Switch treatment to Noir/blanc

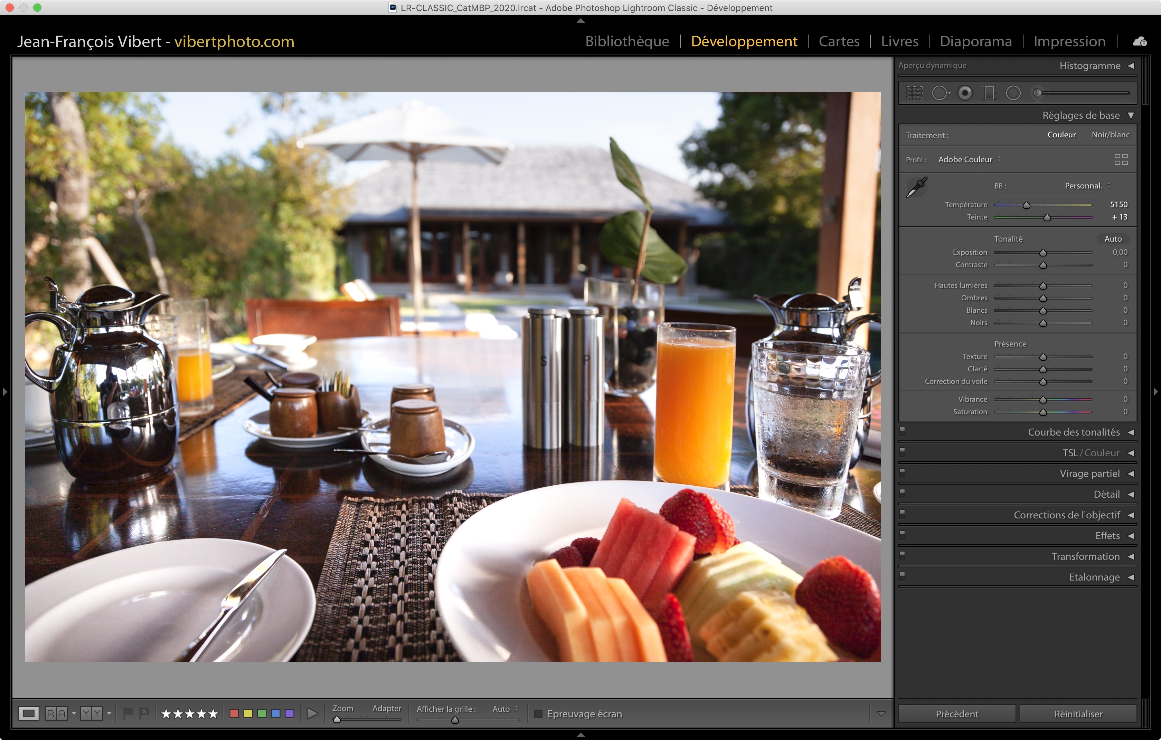(1110, 135)
